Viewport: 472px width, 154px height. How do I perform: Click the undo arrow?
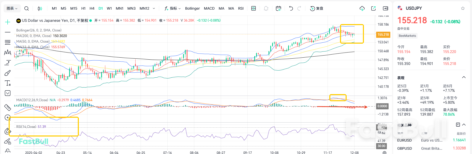(291, 8)
